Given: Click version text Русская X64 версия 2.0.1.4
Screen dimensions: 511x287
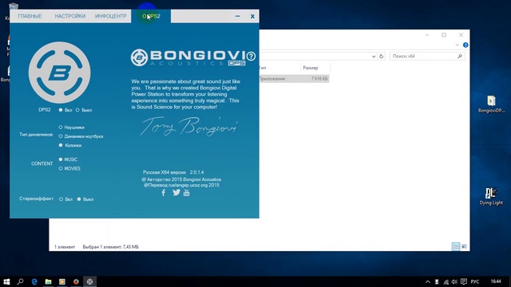Looking at the screenshot, I should (173, 172).
